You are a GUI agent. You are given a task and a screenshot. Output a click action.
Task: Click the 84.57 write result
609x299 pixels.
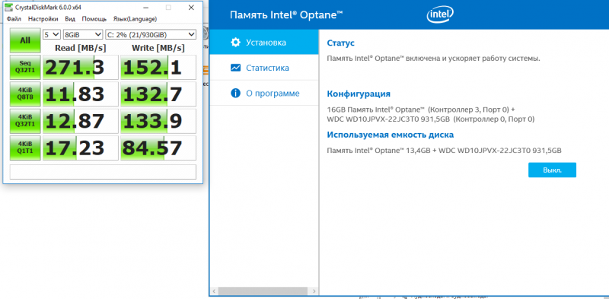158,148
